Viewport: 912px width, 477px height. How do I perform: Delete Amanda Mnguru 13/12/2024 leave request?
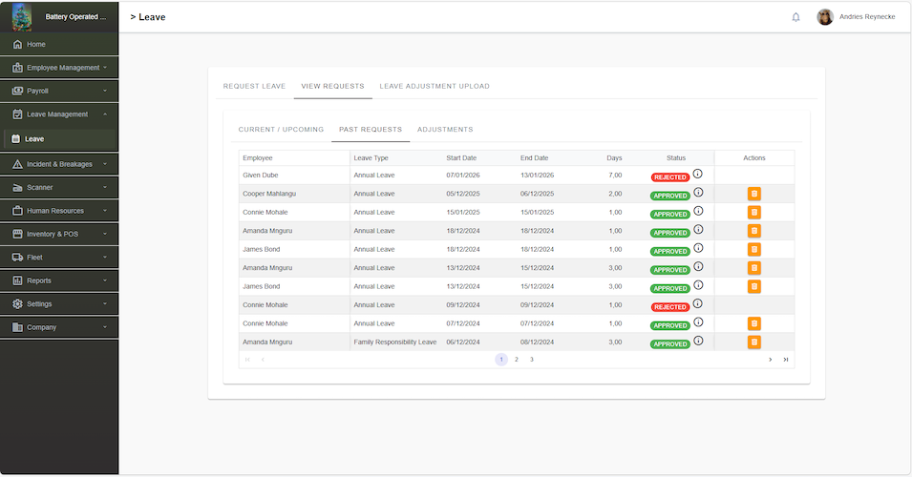coord(754,268)
